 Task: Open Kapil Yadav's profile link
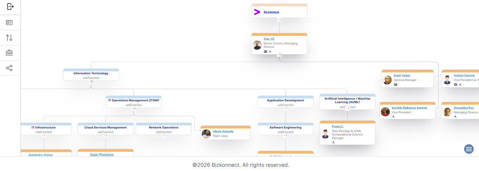tap(402, 75)
